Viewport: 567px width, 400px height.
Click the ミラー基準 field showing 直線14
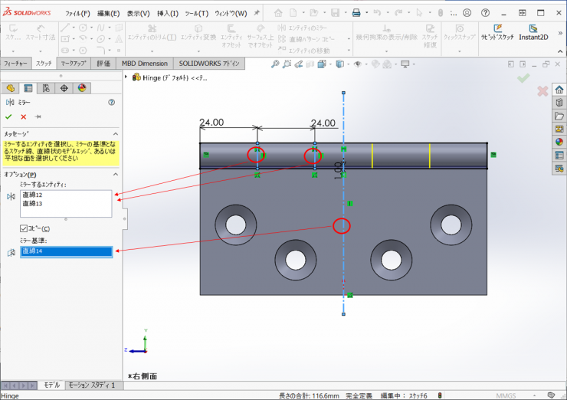click(x=67, y=251)
